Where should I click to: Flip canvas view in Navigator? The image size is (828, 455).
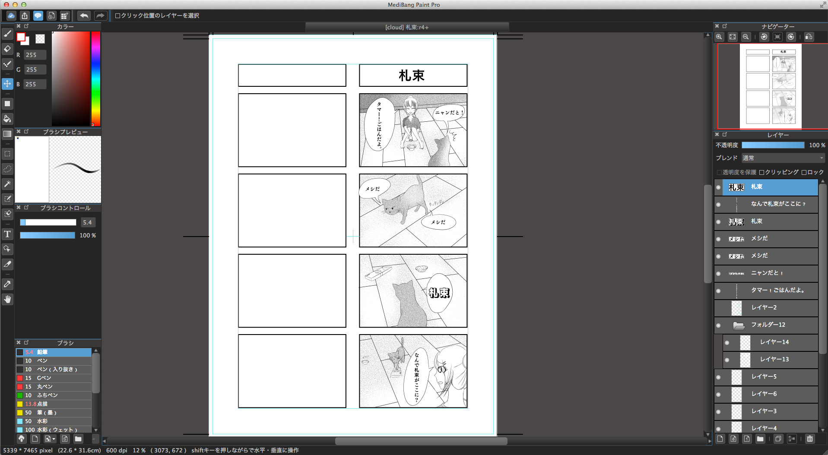pos(809,37)
